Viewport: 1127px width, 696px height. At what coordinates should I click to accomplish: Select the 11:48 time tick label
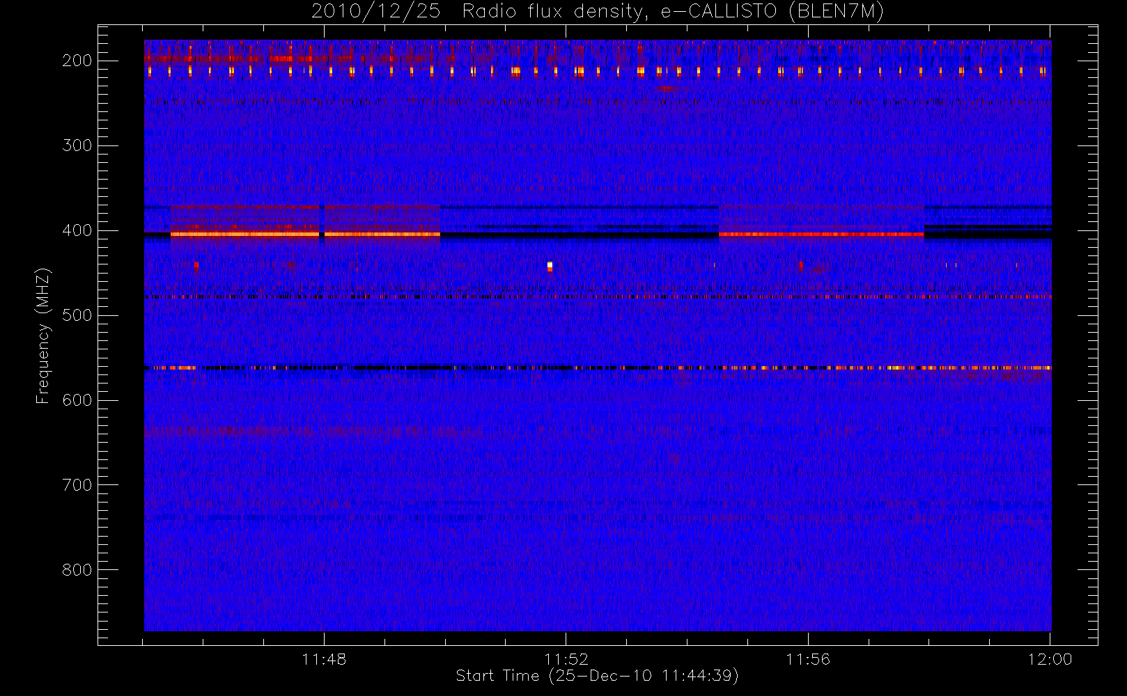click(324, 659)
